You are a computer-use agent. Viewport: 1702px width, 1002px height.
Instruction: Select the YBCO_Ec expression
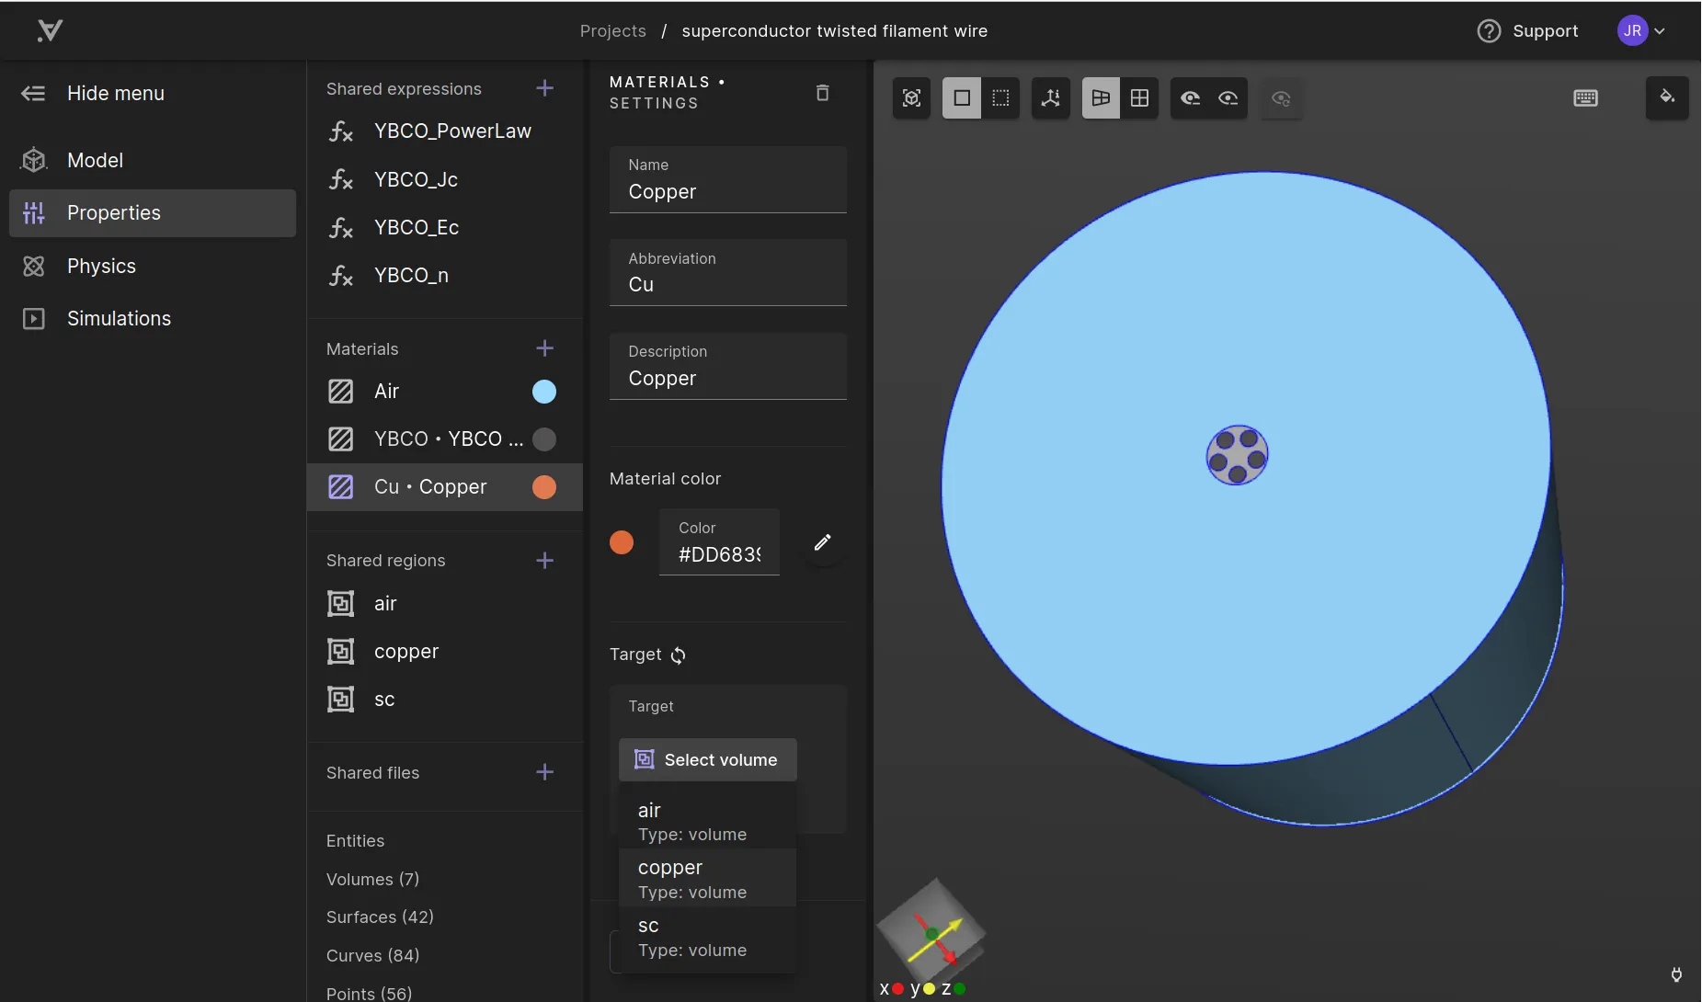(445, 227)
